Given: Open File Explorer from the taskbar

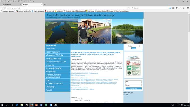Looking at the screenshot, I should coord(22,105).
